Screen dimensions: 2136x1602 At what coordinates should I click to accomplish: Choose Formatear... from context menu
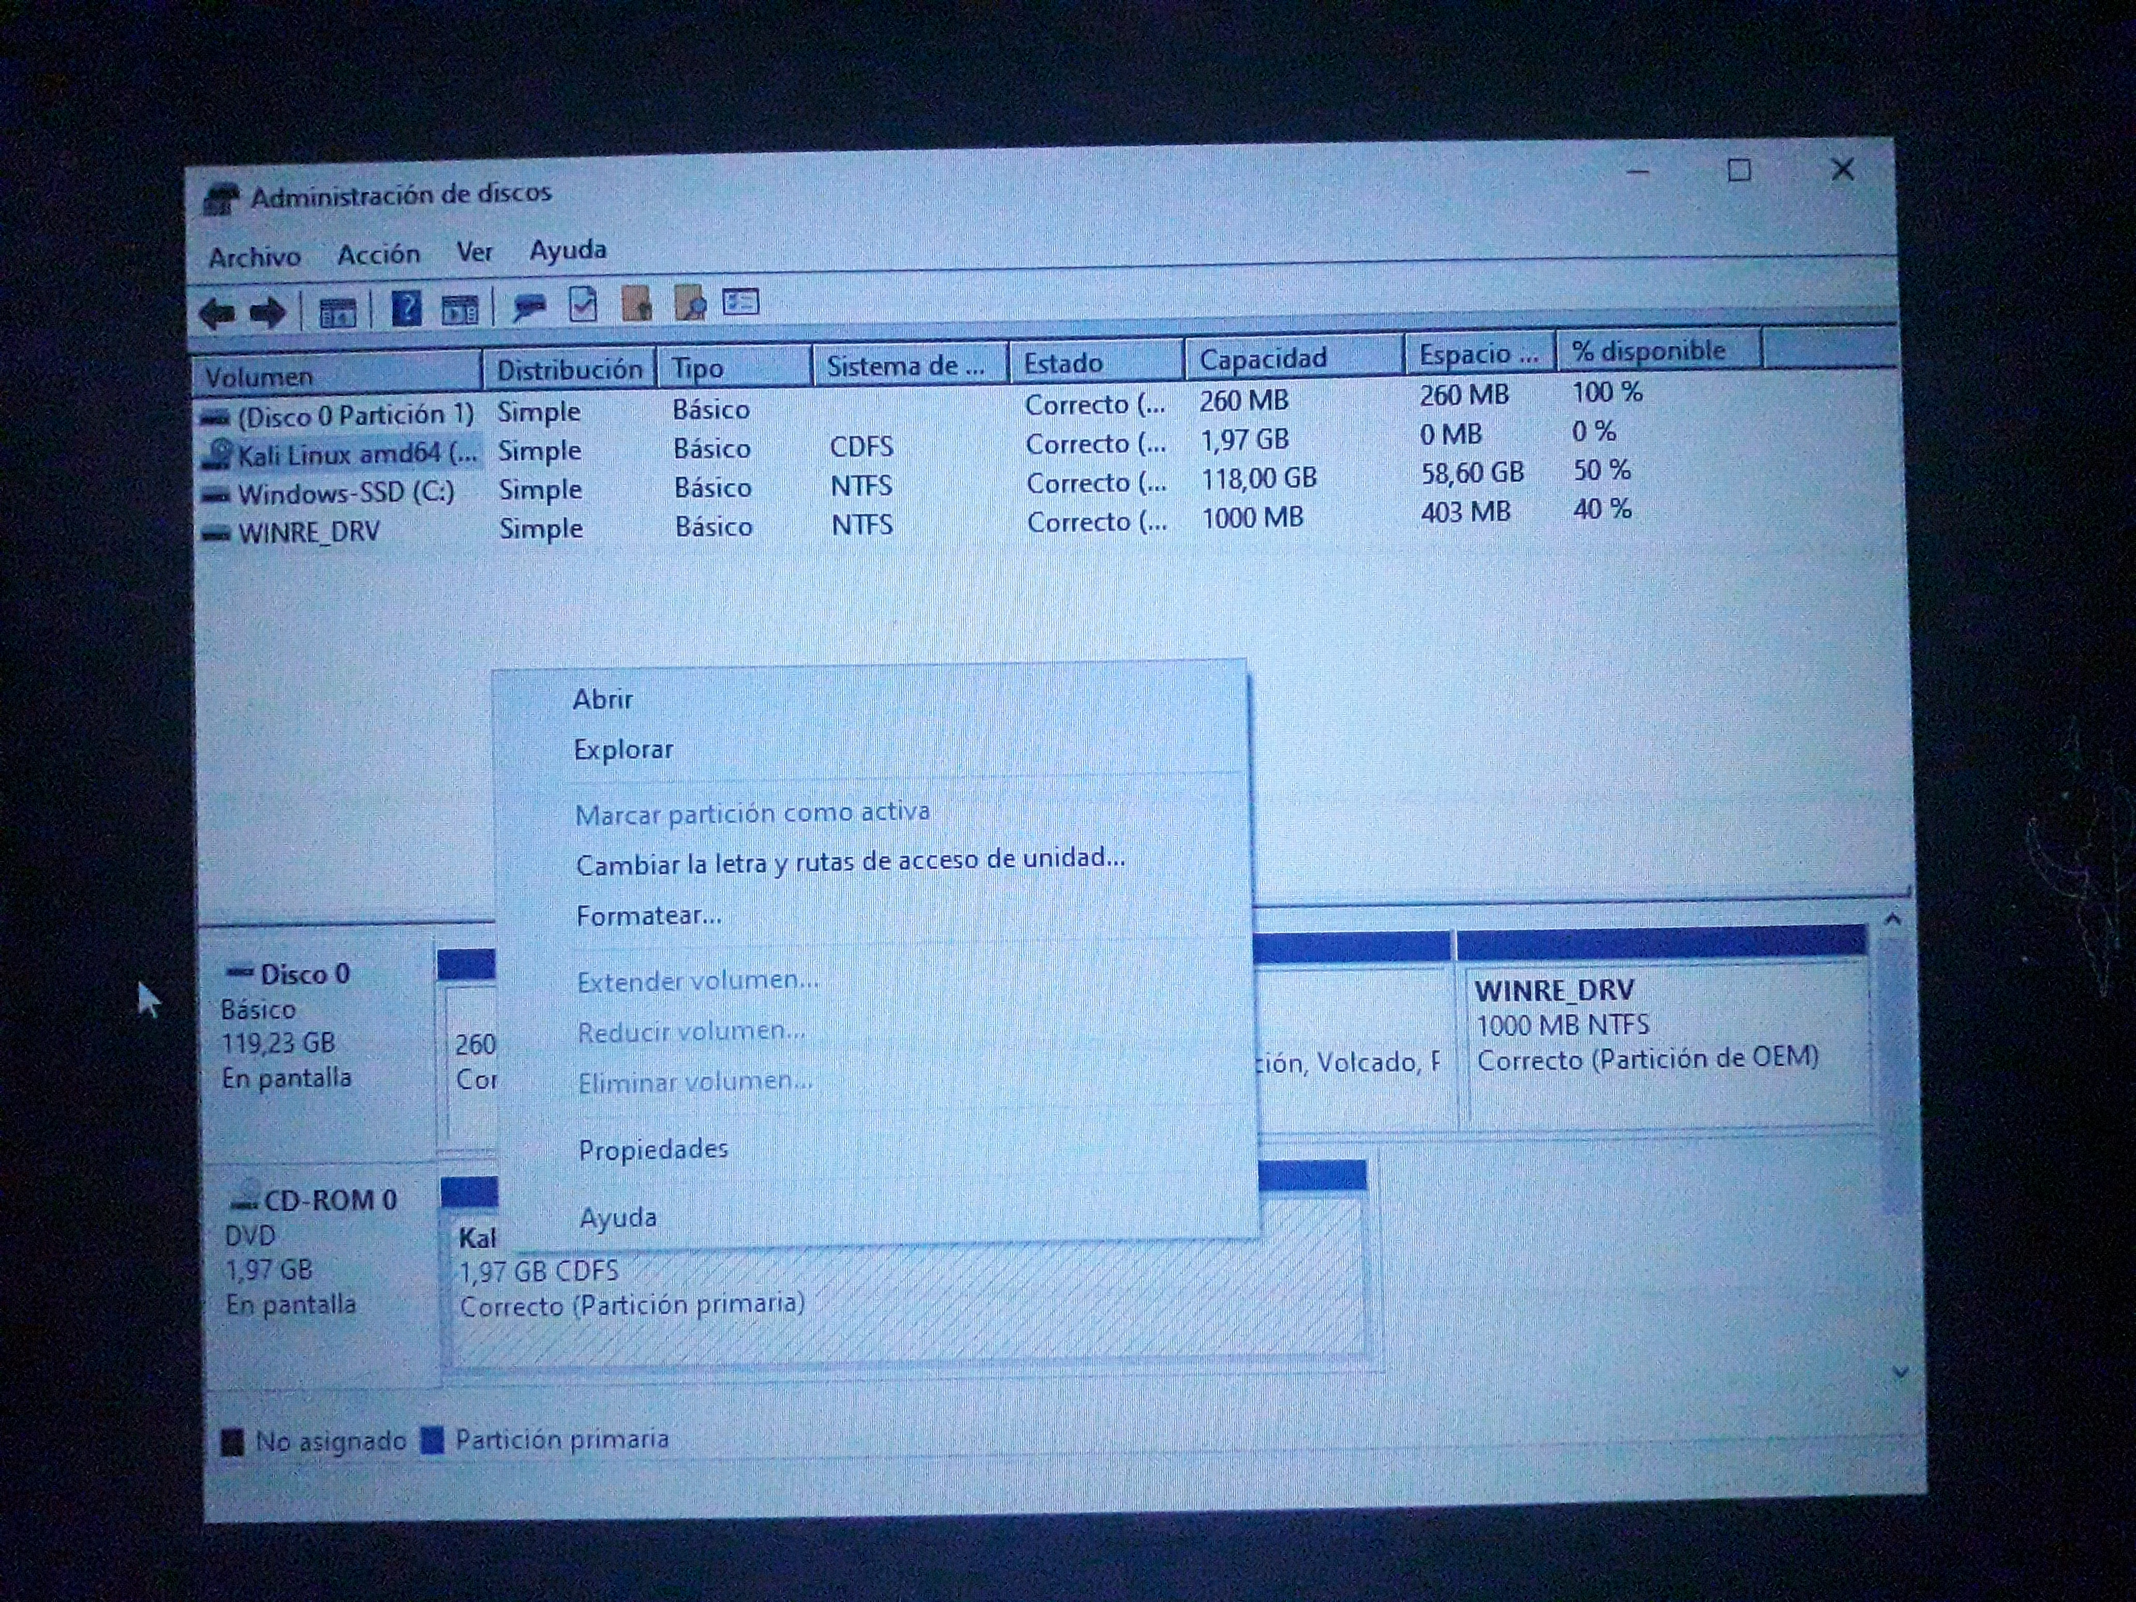pyautogui.click(x=648, y=914)
